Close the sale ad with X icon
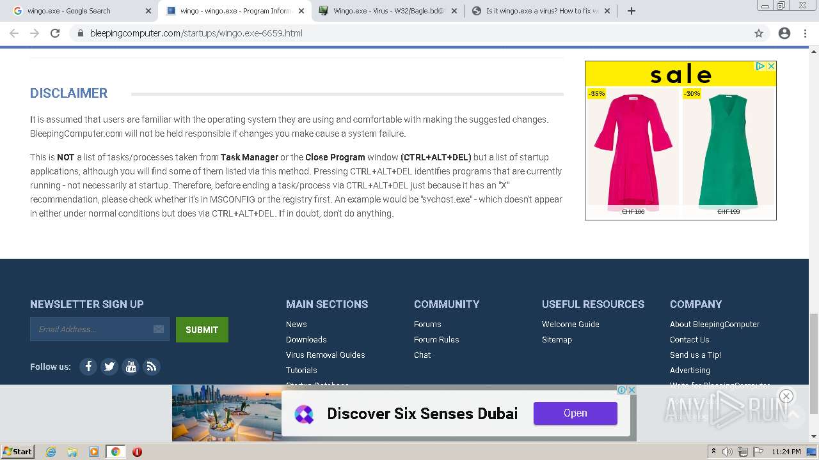The height and width of the screenshot is (460, 819). tap(771, 66)
